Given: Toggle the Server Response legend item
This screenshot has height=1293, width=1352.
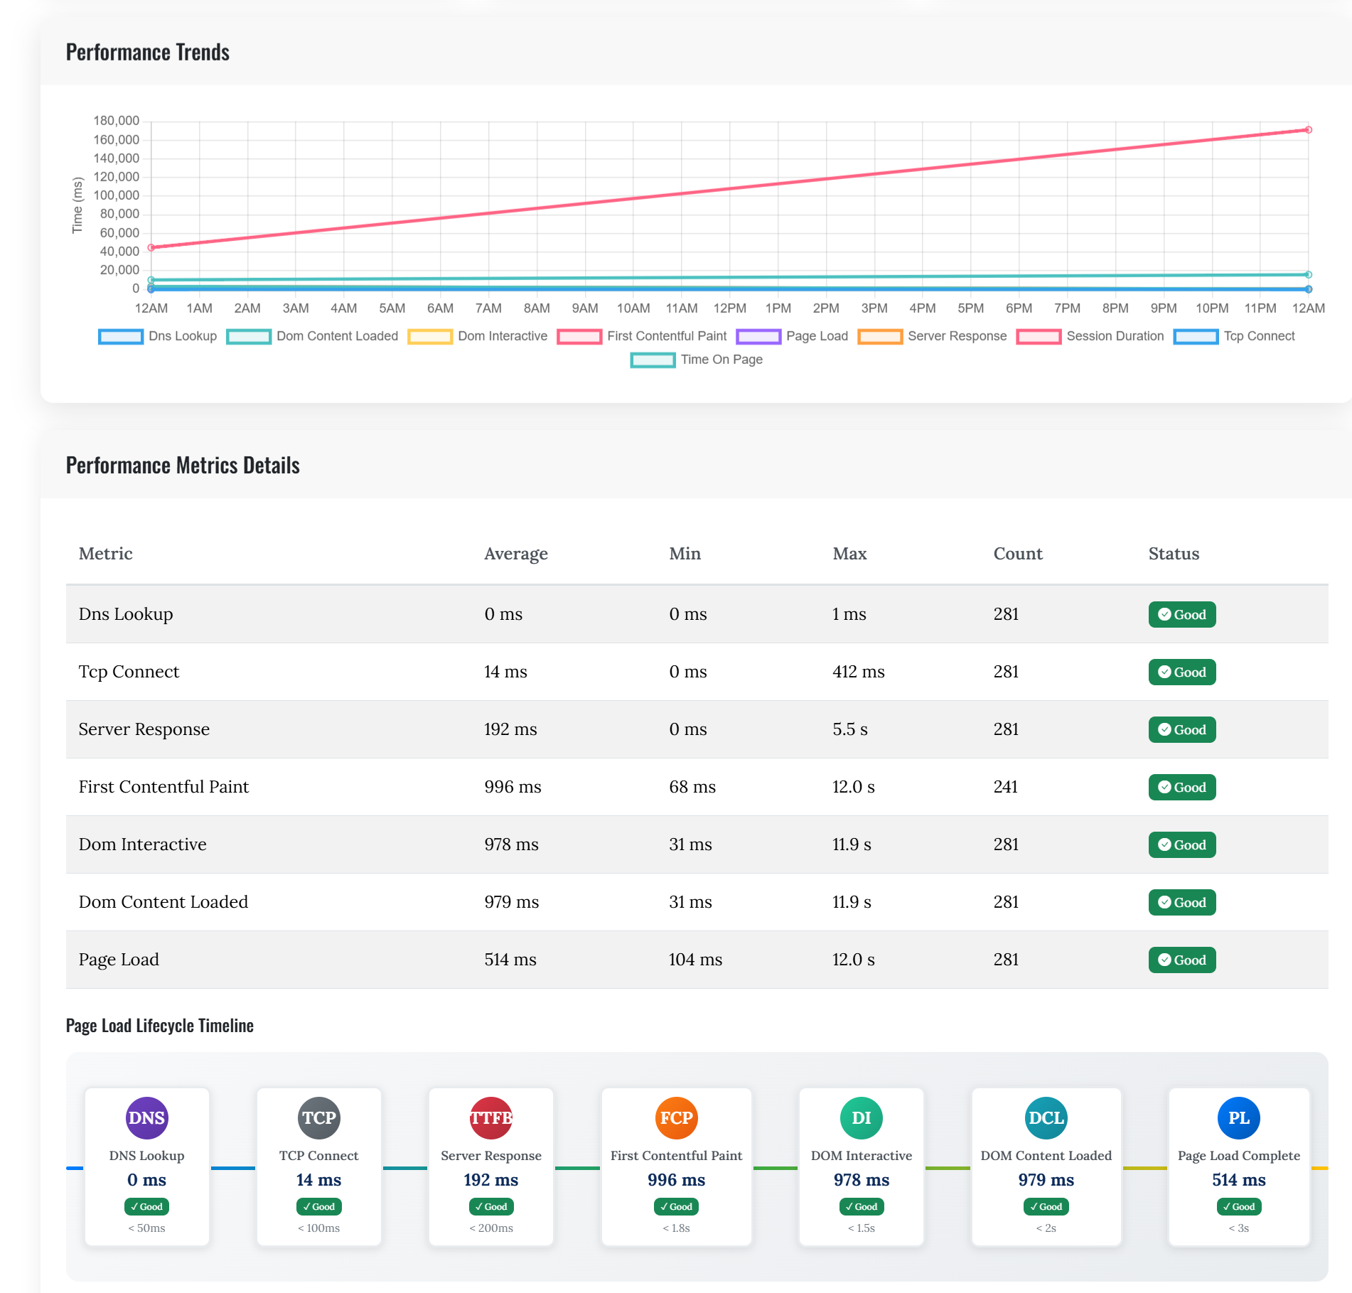Looking at the screenshot, I should coord(957,336).
